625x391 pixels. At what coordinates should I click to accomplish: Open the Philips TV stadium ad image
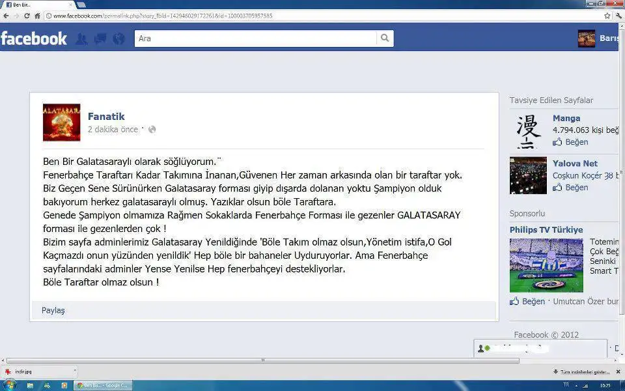tap(546, 265)
